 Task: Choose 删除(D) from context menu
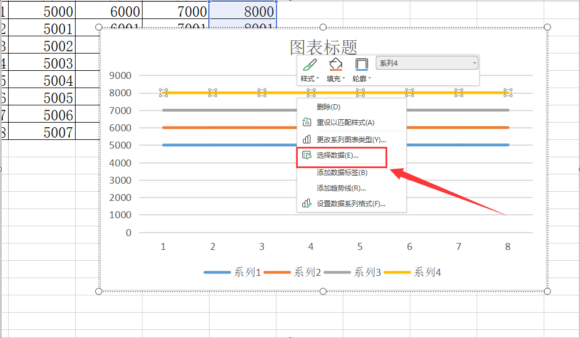[x=351, y=107]
